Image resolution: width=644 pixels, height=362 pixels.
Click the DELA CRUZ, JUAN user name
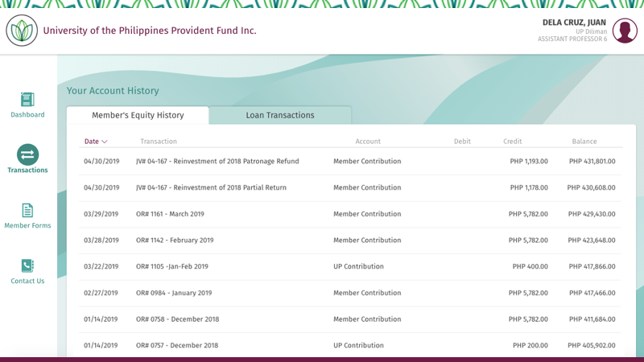click(574, 23)
